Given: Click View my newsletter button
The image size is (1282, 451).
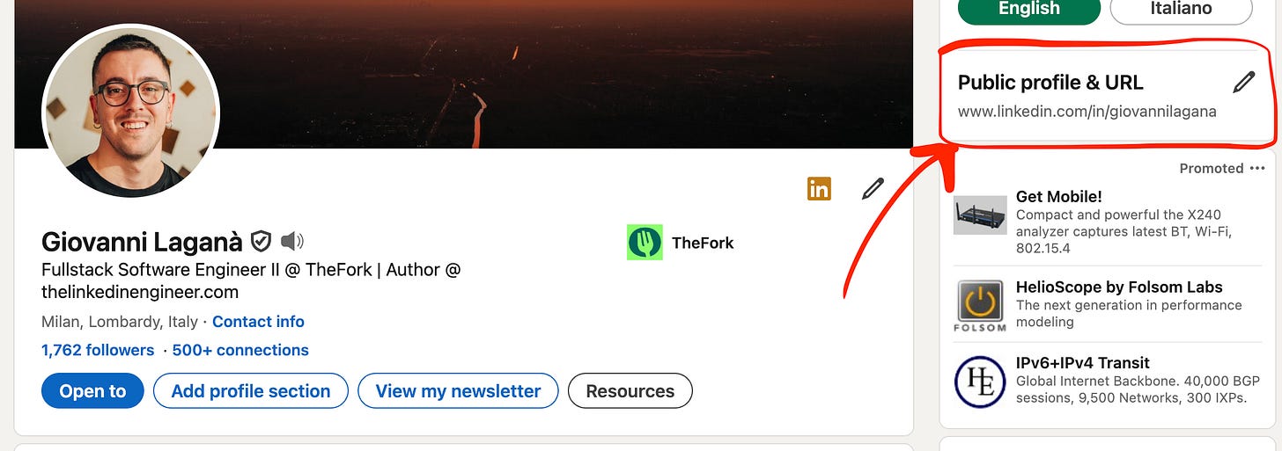Looking at the screenshot, I should [x=458, y=391].
